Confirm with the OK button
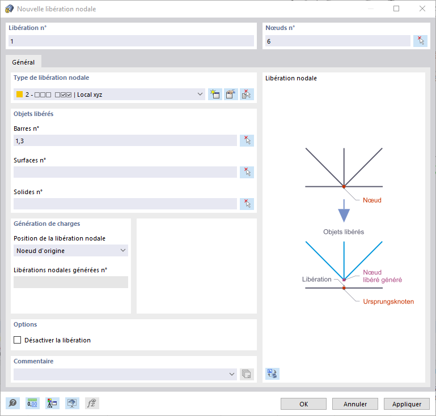This screenshot has height=416, width=436. tap(303, 404)
